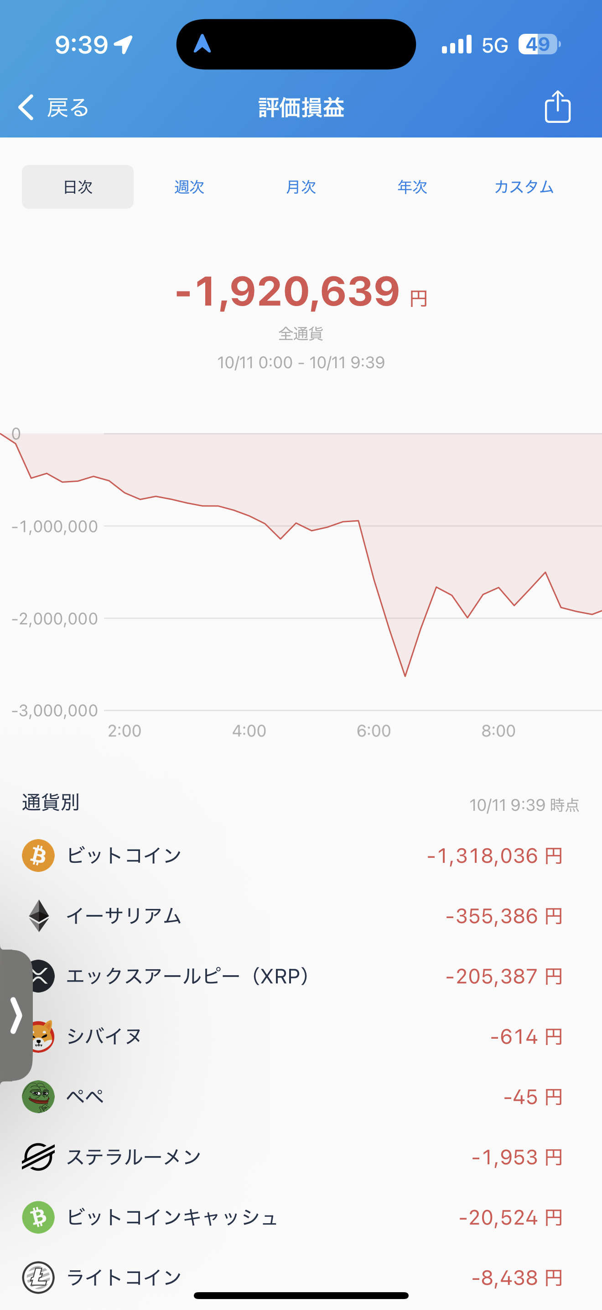Select the 日次 daily tab
Screen dimensions: 602x1310
pyautogui.click(x=78, y=187)
